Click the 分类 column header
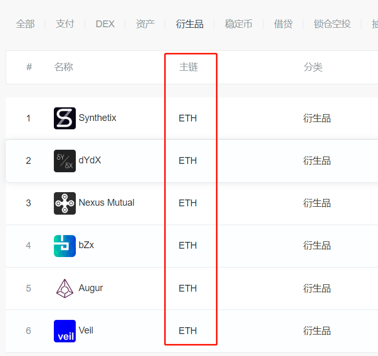Image resolution: width=378 pixels, height=356 pixels. 313,67
